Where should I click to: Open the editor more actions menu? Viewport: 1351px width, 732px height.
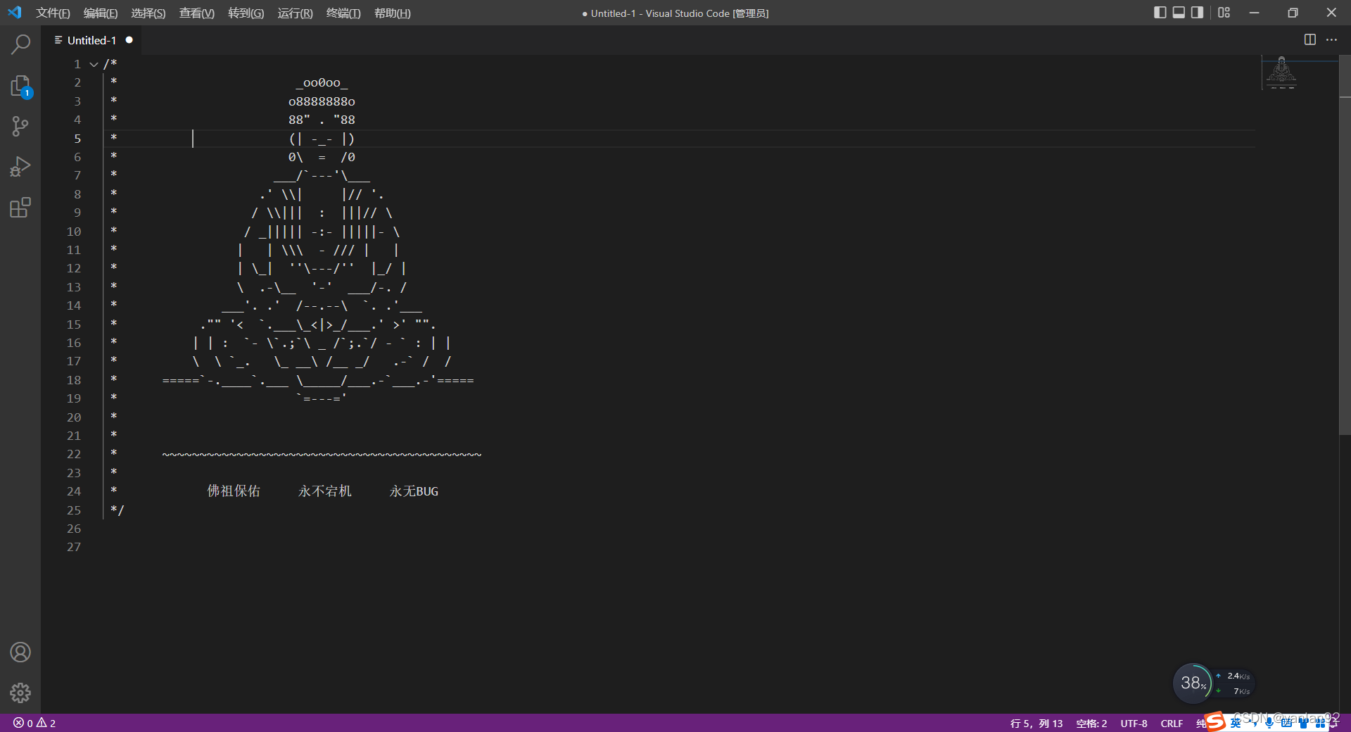coord(1333,39)
